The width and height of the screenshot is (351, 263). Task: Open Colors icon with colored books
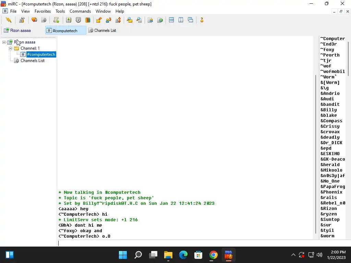[x=87, y=20]
